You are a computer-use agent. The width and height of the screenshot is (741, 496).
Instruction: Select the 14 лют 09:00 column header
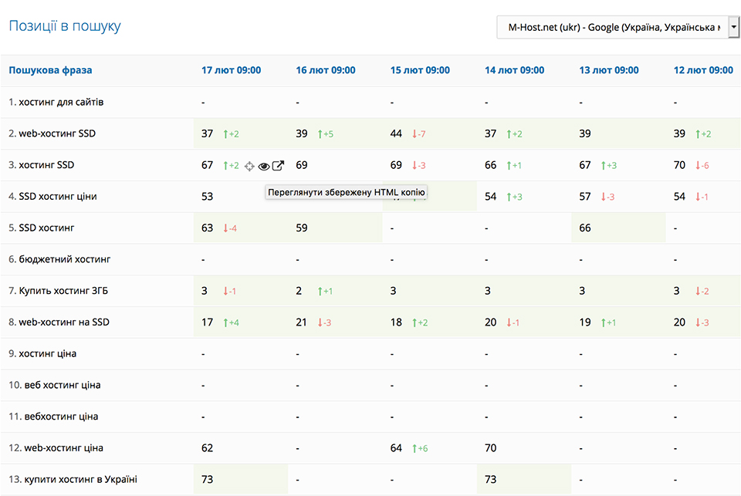[x=514, y=70]
